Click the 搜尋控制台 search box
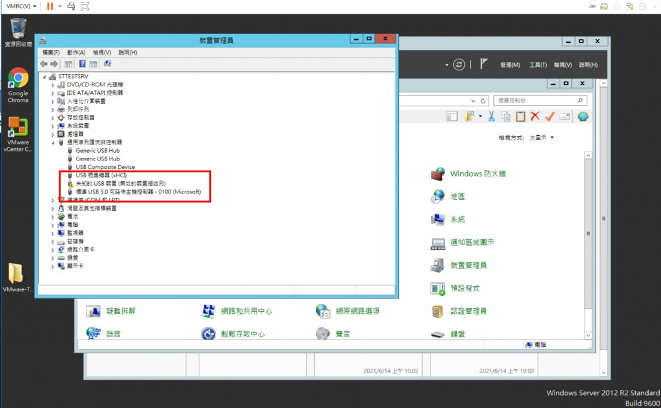The width and height of the screenshot is (661, 408). coord(540,101)
